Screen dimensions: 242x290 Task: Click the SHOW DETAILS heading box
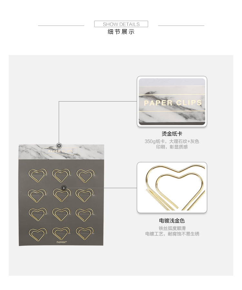[121, 24]
